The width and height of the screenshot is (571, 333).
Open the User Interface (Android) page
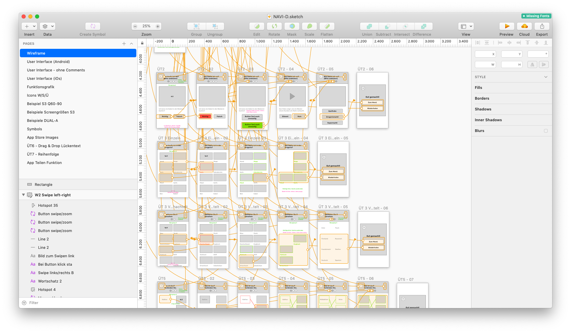coord(78,62)
